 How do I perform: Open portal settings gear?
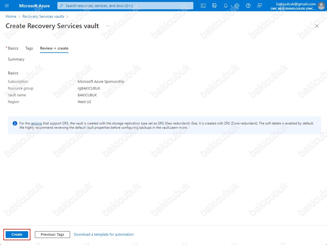pyautogui.click(x=237, y=6)
